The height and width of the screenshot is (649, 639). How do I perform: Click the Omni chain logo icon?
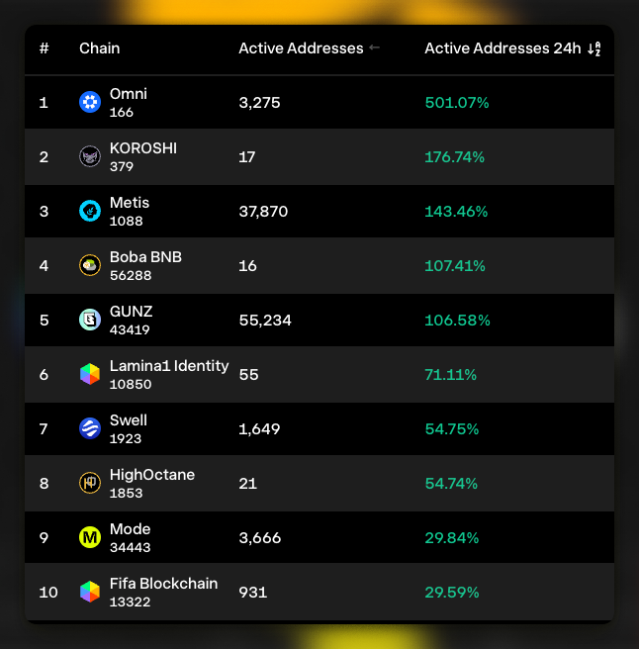(90, 102)
